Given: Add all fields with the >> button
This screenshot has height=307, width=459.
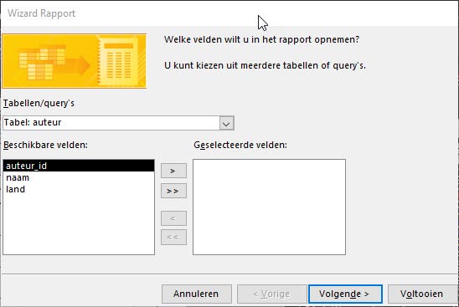Looking at the screenshot, I should 173,191.
